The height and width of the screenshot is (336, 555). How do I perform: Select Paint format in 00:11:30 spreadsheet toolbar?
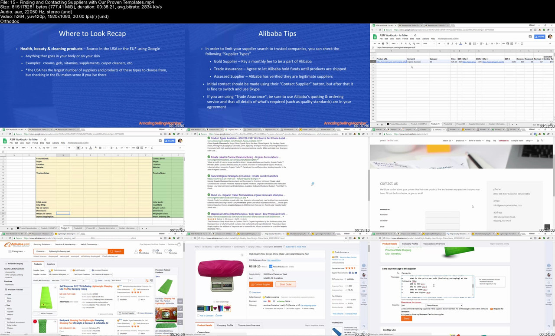[387, 43]
